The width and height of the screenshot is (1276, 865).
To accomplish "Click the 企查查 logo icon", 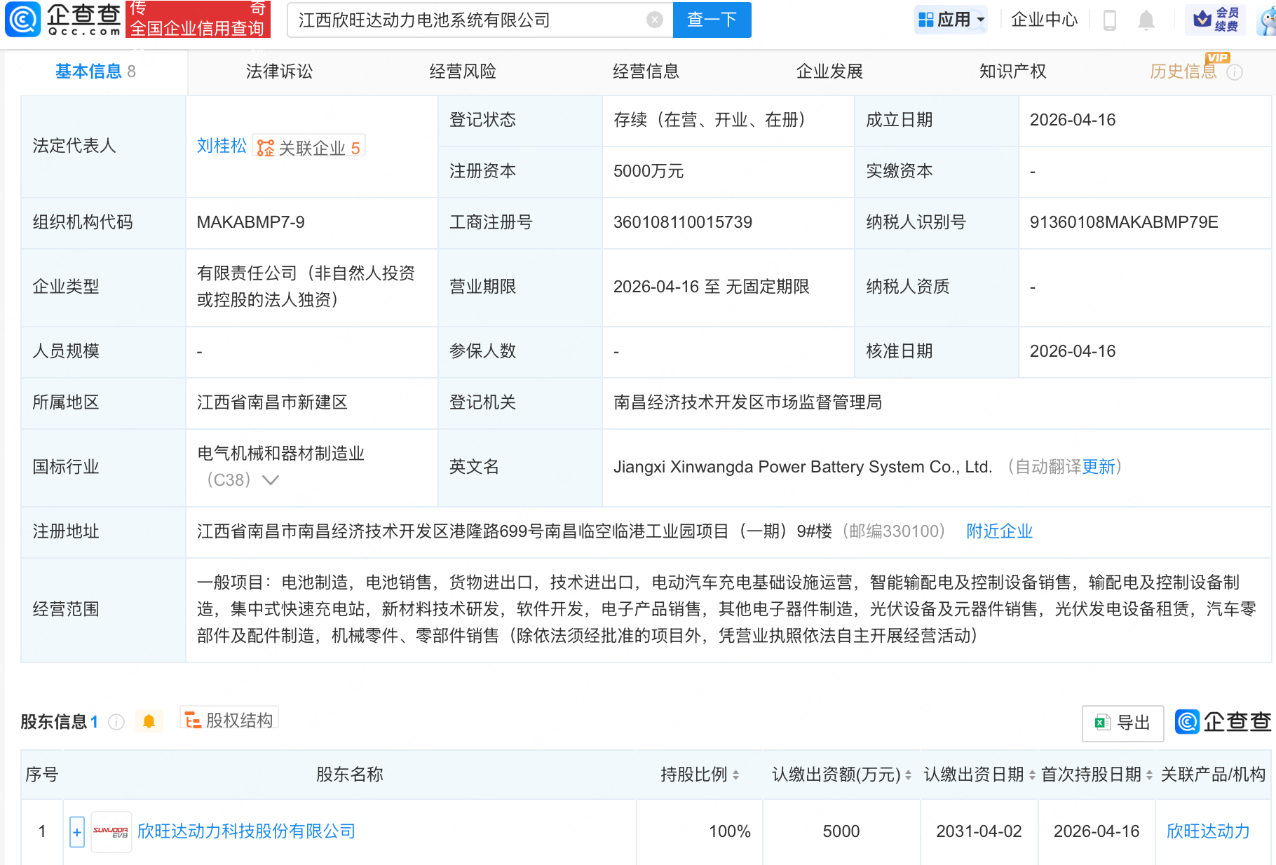I will coord(23,19).
